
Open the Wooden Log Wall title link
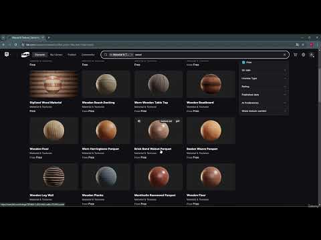click(41, 195)
